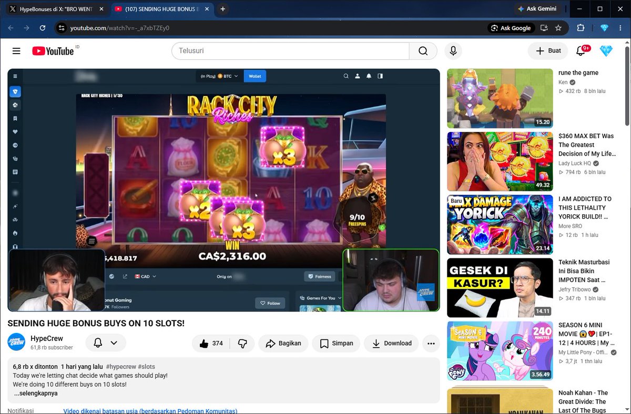This screenshot has width=631, height=414.
Task: Click channel name 'Ken'
Action: 563,82
